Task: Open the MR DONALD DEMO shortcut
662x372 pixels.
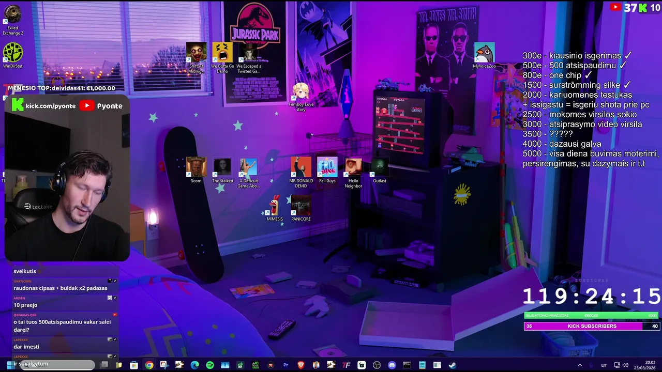Action: pos(301,173)
